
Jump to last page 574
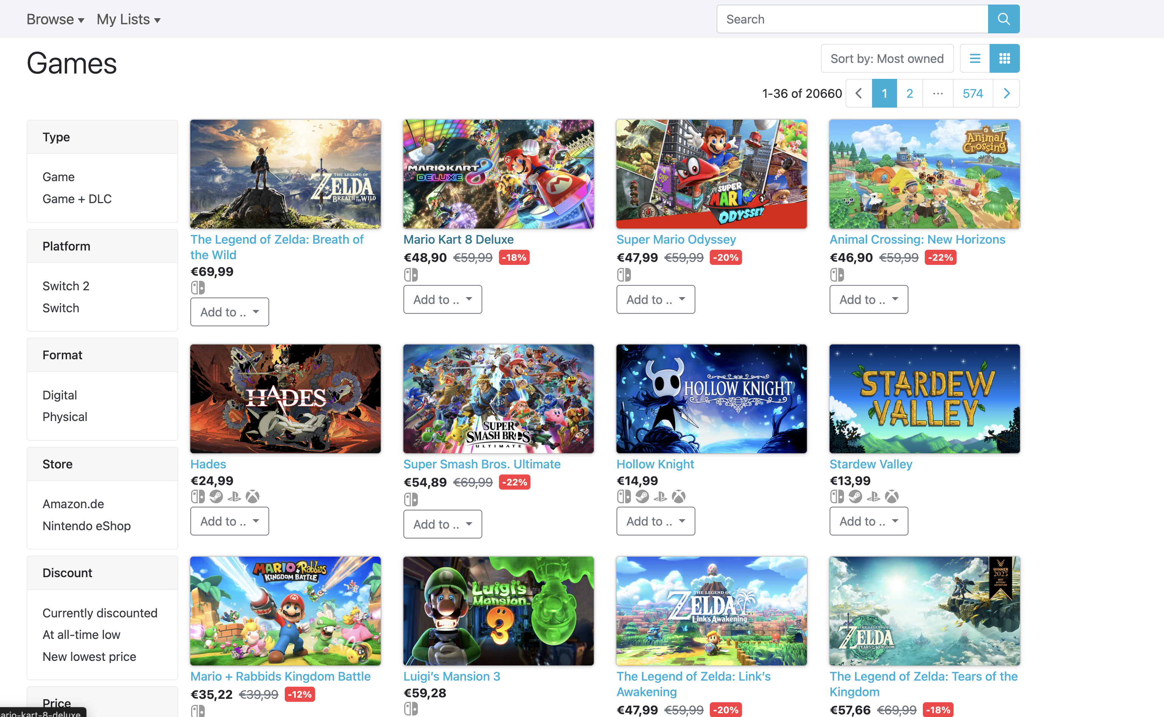click(x=973, y=94)
